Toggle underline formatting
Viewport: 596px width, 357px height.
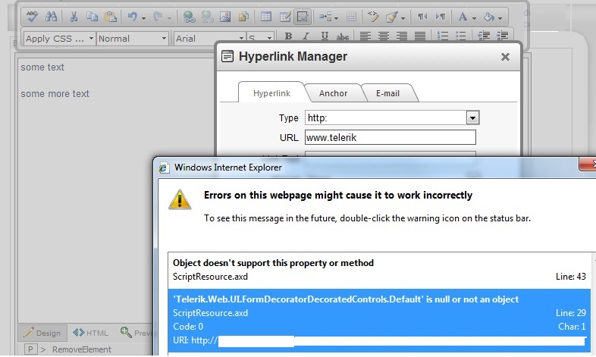pyautogui.click(x=325, y=36)
